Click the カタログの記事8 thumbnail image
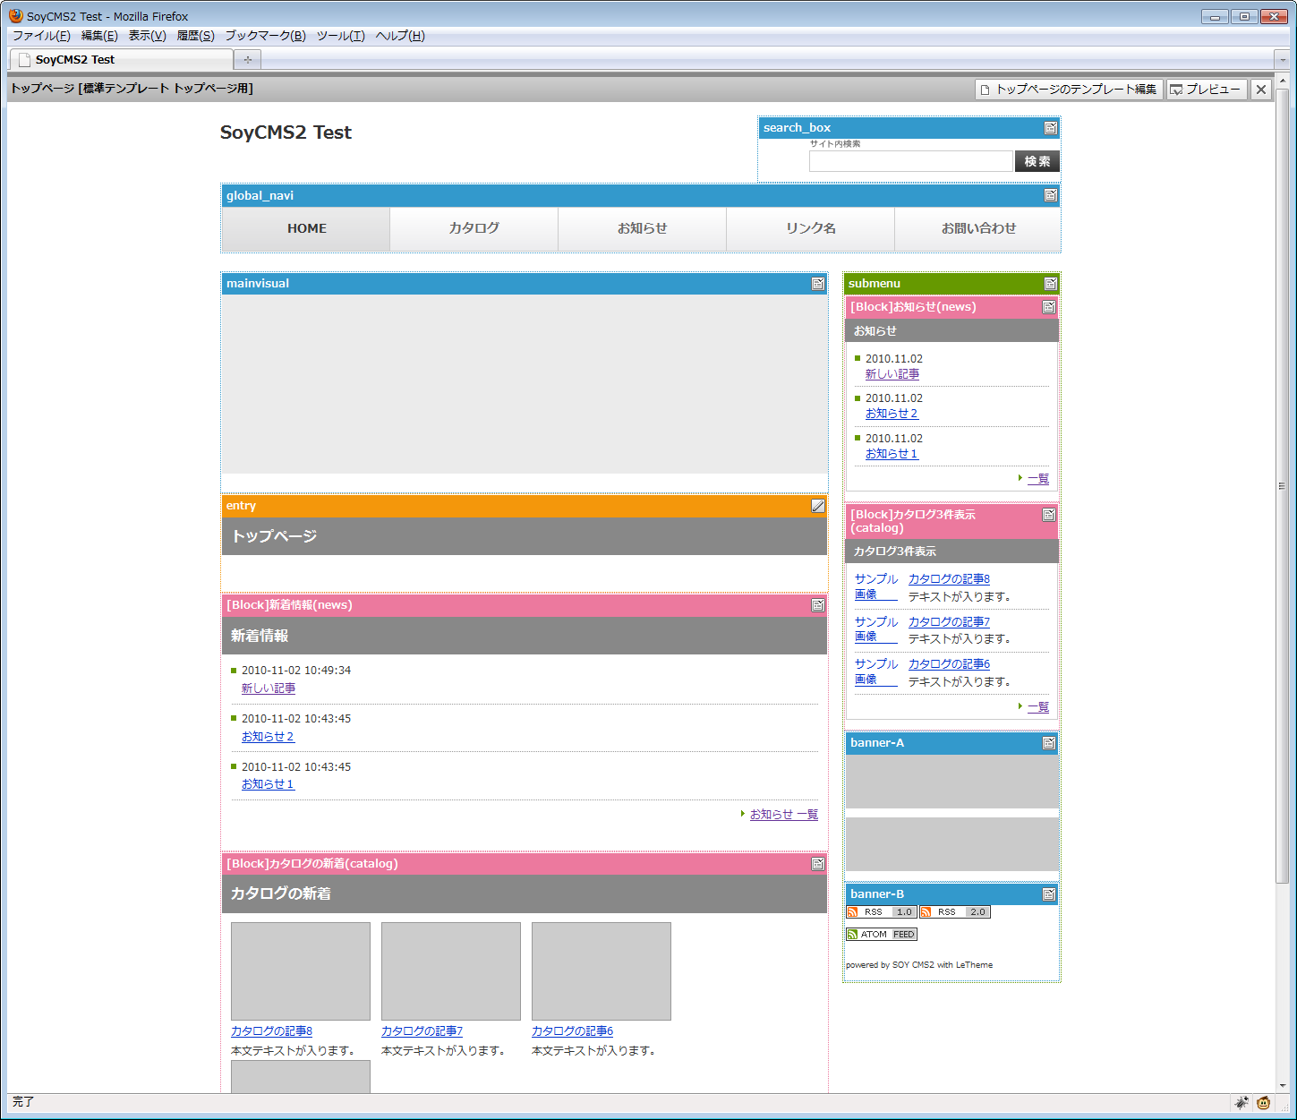This screenshot has height=1120, width=1297. (x=300, y=971)
